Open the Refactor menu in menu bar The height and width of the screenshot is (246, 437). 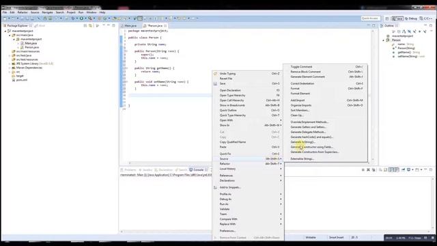coord(23,12)
